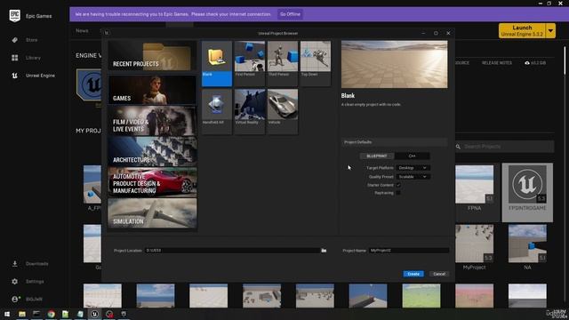Open File Explorer from the taskbar
Screen dimensions: 569x320
[22, 314]
